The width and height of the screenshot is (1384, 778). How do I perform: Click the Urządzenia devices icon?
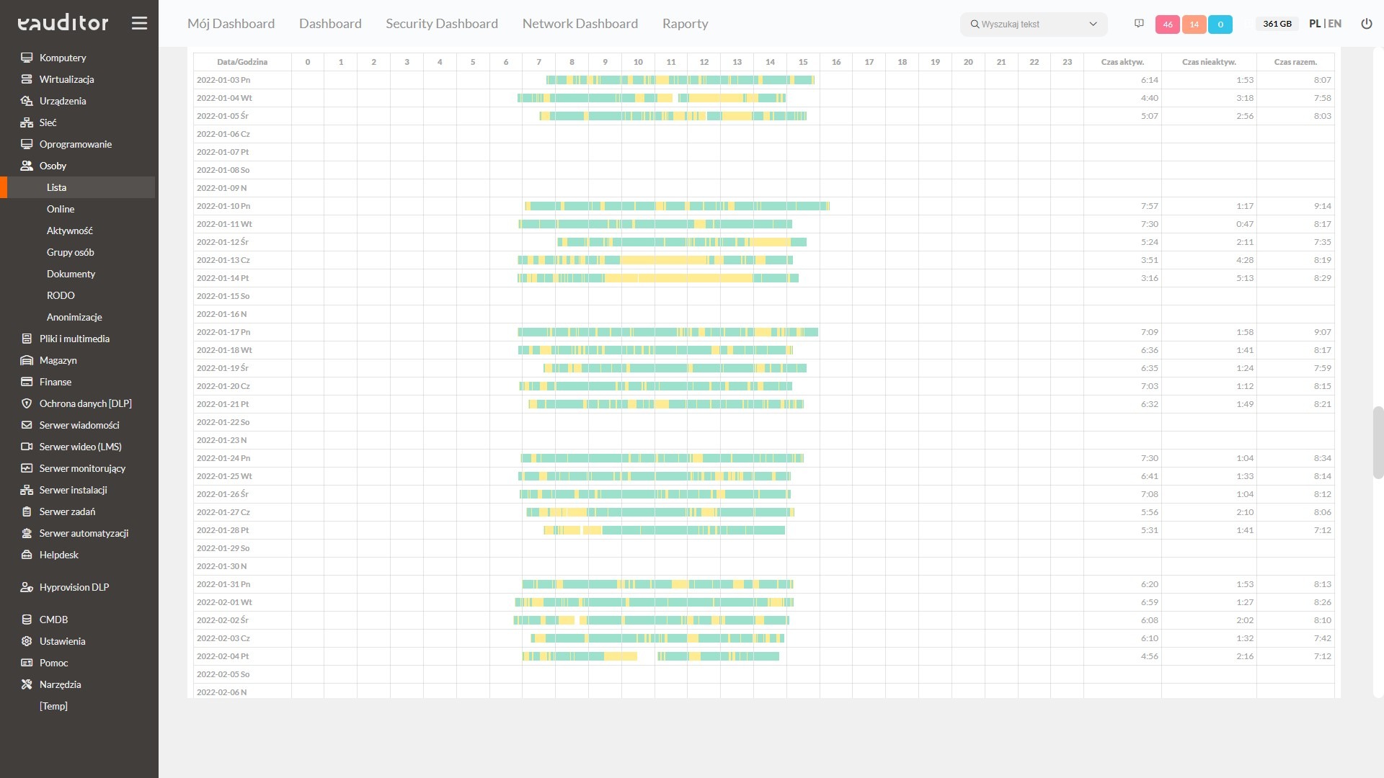27,101
